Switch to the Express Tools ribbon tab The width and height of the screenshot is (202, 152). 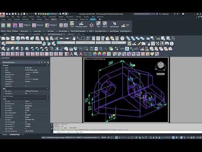click(84, 19)
